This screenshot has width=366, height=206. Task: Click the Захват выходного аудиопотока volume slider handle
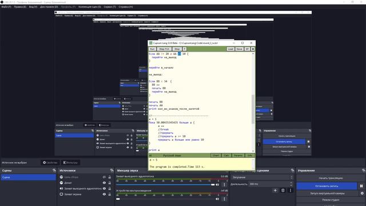coord(213,185)
